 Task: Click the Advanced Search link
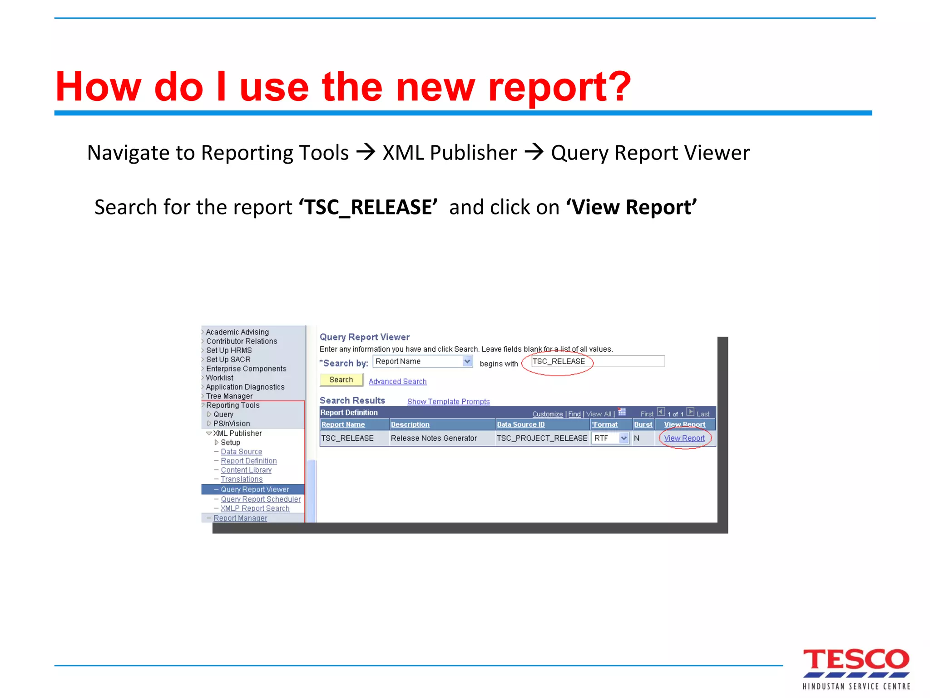pos(398,382)
